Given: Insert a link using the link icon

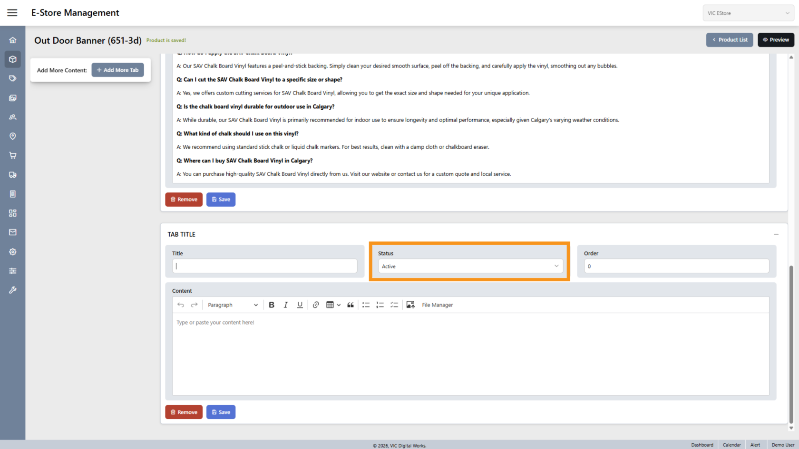Looking at the screenshot, I should [x=316, y=305].
